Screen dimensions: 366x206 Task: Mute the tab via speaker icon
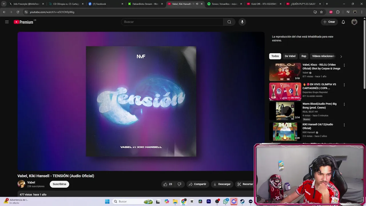click(197, 4)
